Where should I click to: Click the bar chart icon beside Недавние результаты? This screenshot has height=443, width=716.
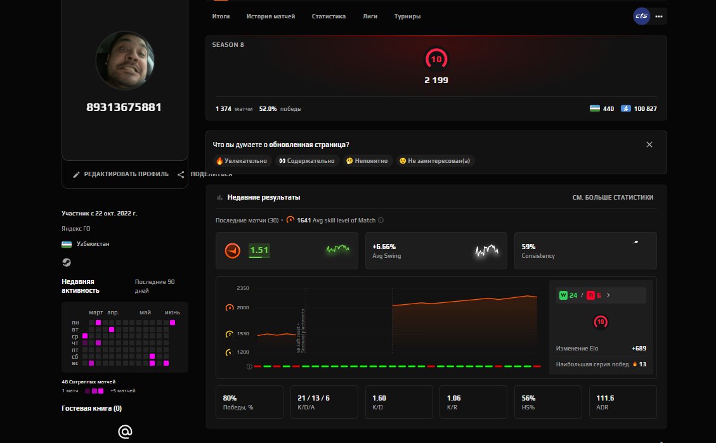coord(219,198)
